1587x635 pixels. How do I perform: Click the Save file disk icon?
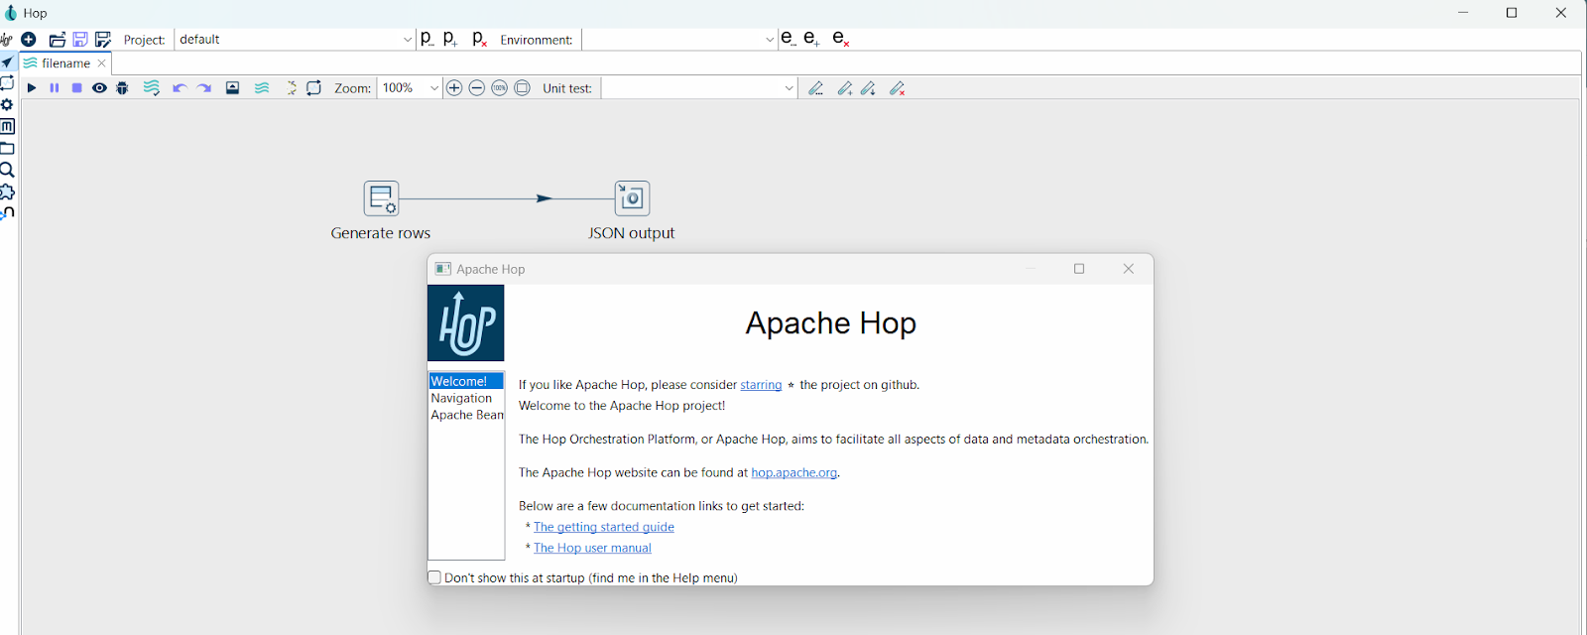tap(80, 40)
